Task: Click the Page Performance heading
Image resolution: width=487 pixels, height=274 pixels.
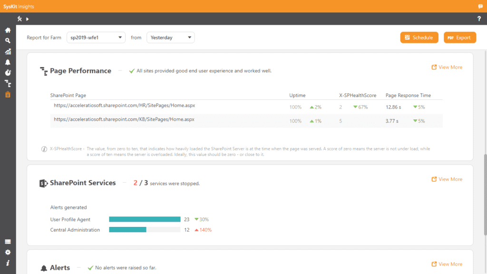Action: tap(80, 71)
